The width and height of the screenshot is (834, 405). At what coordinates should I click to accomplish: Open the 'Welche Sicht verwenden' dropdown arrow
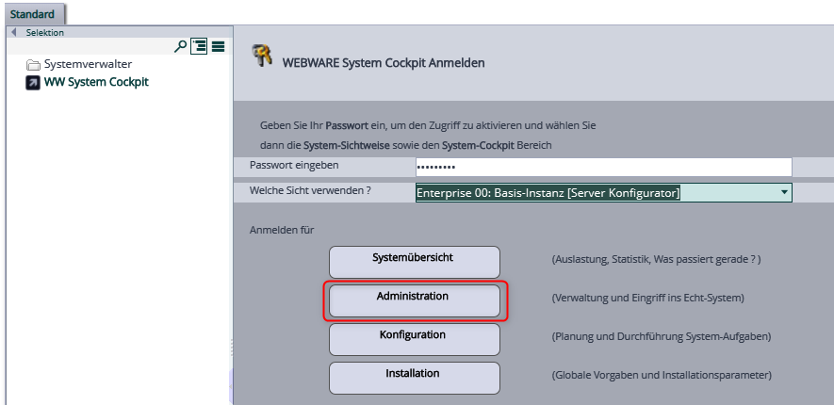point(784,192)
